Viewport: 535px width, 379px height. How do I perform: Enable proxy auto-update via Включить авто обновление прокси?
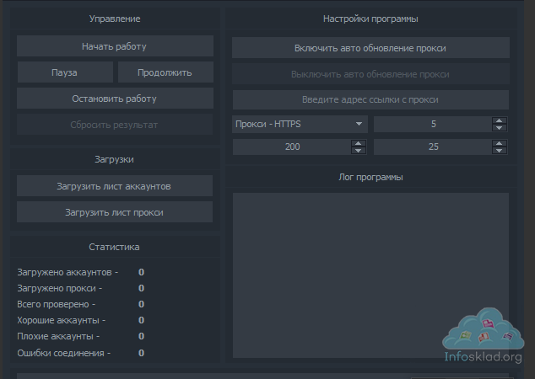[370, 48]
